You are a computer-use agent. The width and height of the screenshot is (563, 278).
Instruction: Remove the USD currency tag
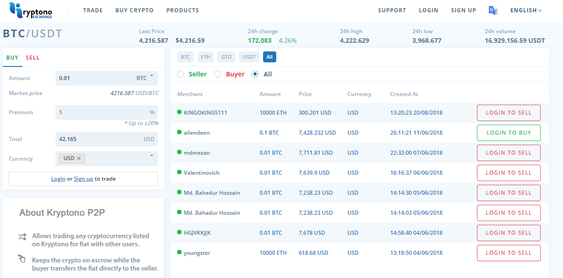coord(79,158)
